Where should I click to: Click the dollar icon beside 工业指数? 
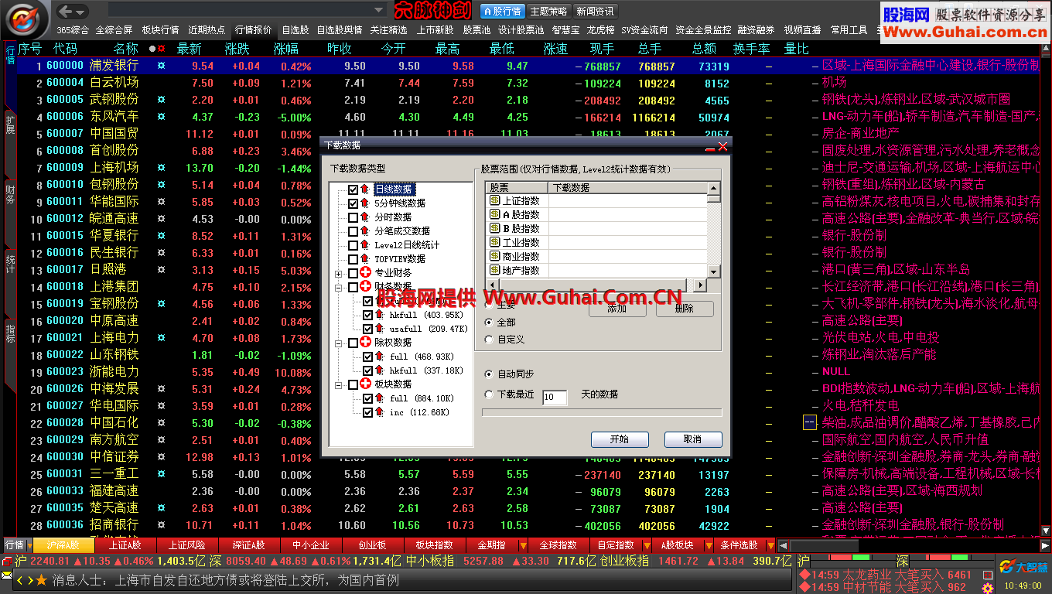pyautogui.click(x=494, y=242)
